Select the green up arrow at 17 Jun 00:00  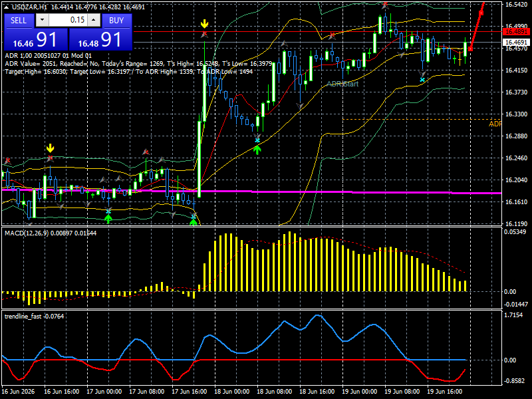tap(108, 219)
